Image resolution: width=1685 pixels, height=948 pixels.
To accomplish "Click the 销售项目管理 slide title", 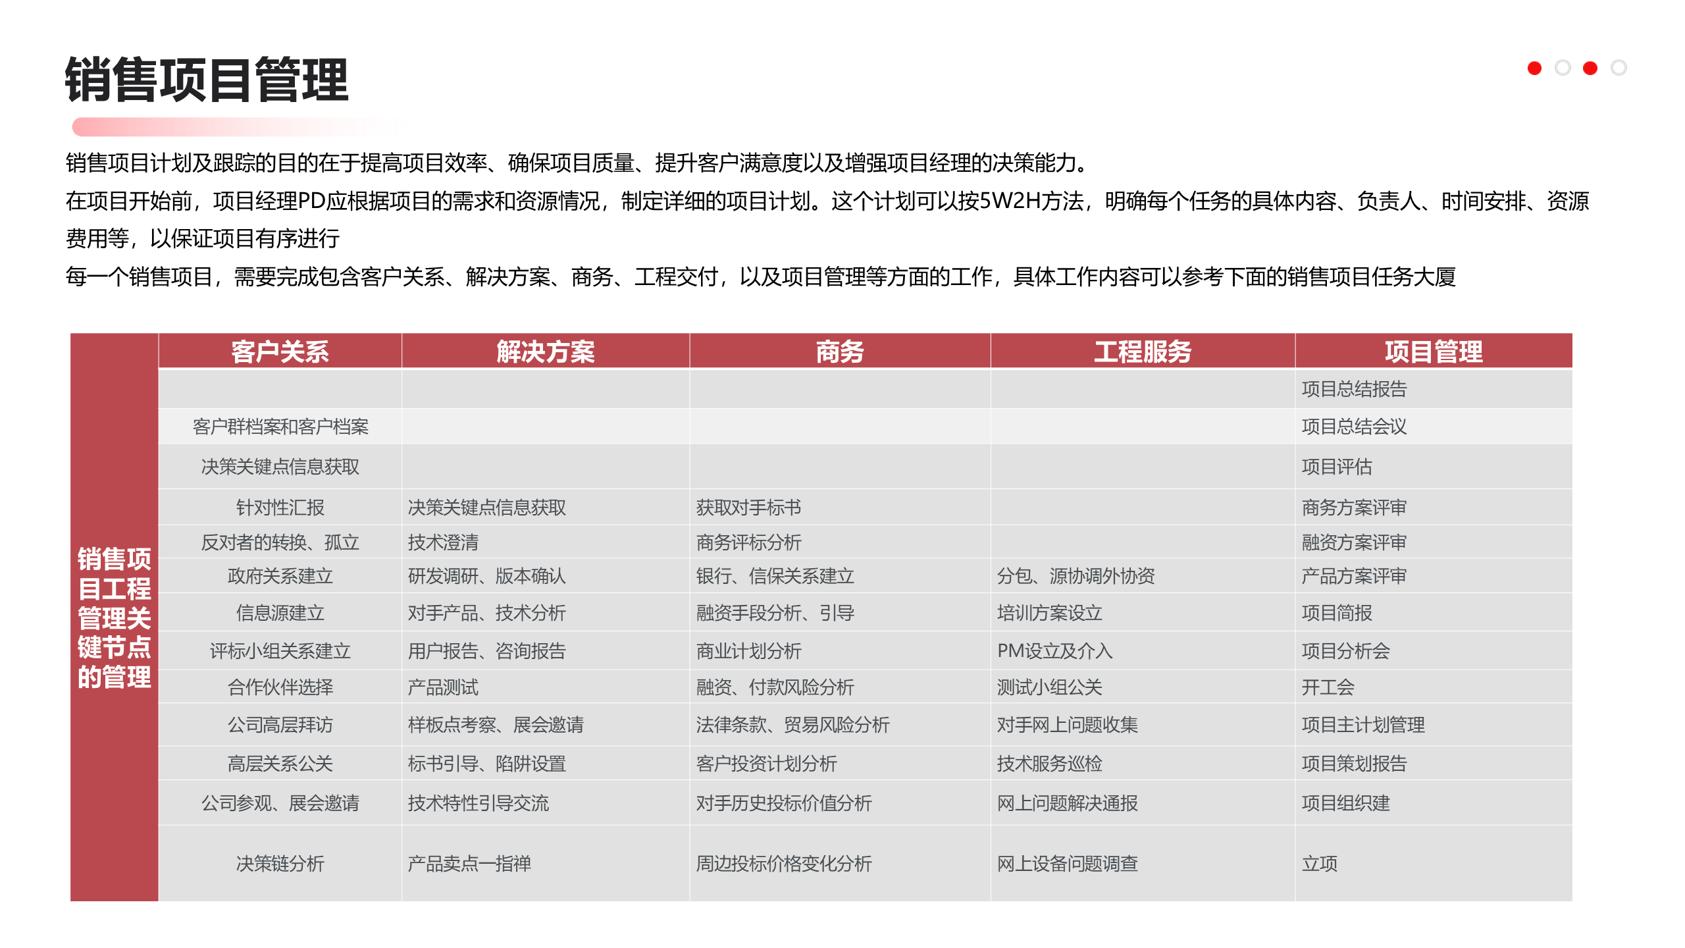I will click(x=207, y=80).
